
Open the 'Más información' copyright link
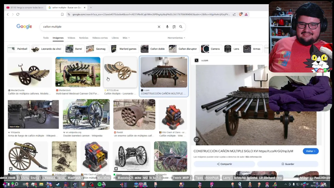tap(253, 157)
